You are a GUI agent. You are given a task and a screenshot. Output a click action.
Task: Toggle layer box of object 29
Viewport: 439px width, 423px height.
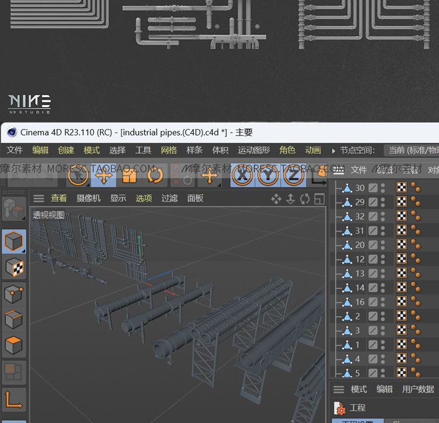[373, 202]
